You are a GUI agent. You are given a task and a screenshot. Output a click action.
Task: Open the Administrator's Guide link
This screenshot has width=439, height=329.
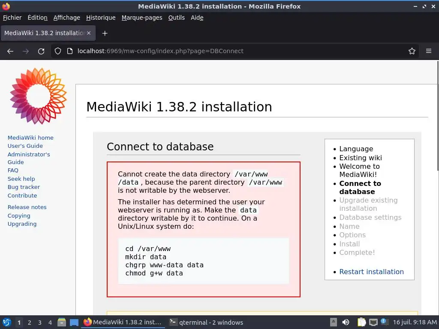click(29, 158)
